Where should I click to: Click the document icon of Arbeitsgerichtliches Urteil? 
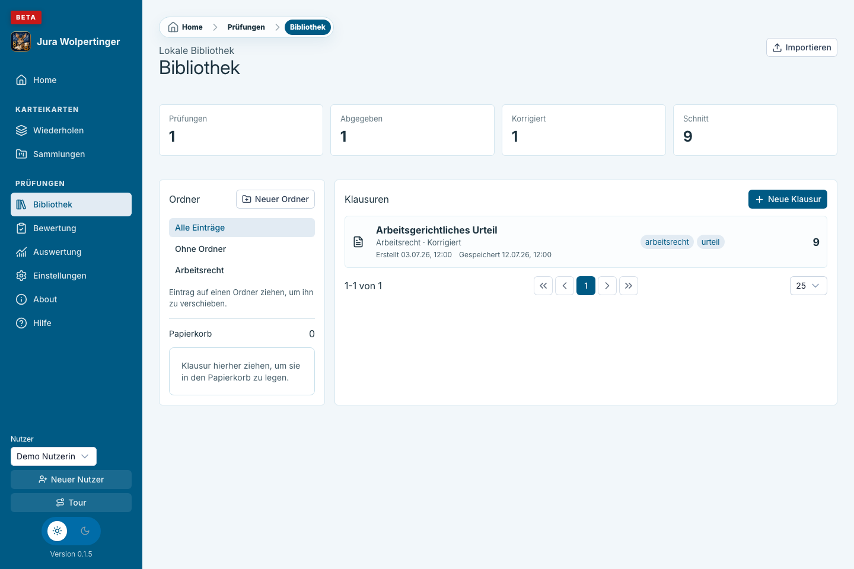point(358,242)
